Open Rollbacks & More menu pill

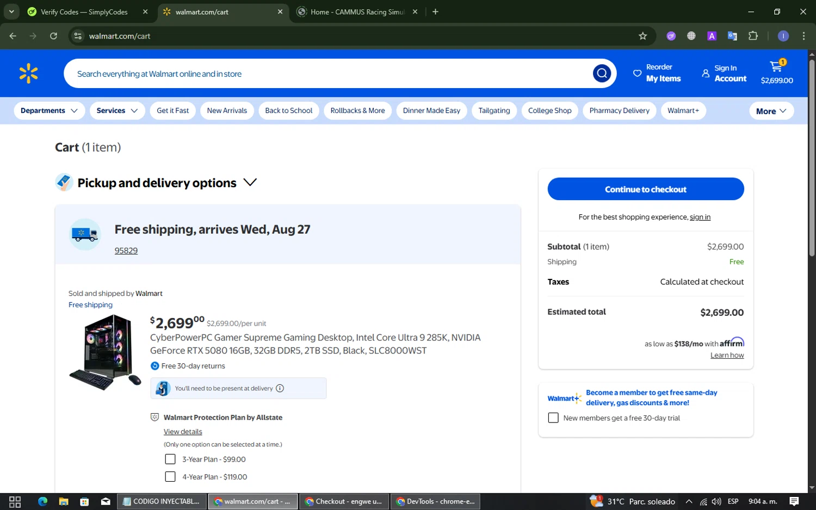357,110
